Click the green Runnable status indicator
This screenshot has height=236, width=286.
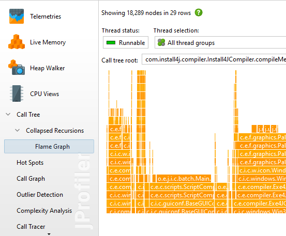111,43
